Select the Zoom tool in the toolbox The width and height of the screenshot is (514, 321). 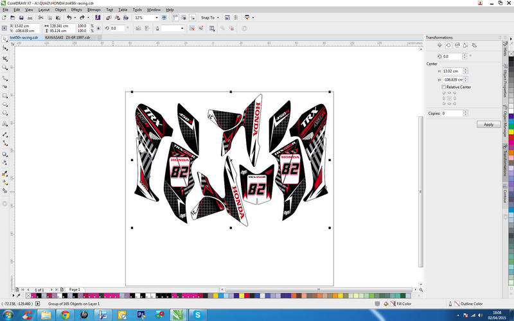click(x=4, y=67)
